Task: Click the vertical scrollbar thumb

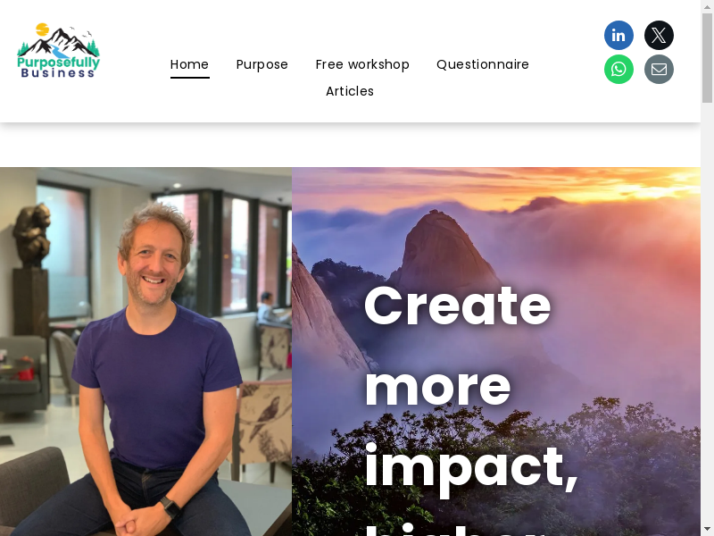Action: pos(707,58)
